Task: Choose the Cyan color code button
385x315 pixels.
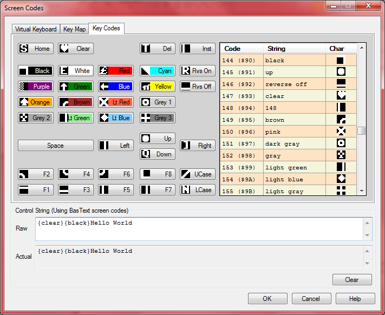Action: coord(158,71)
